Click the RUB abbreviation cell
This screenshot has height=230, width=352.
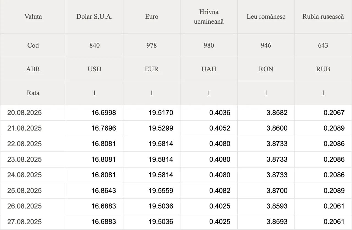(323, 69)
